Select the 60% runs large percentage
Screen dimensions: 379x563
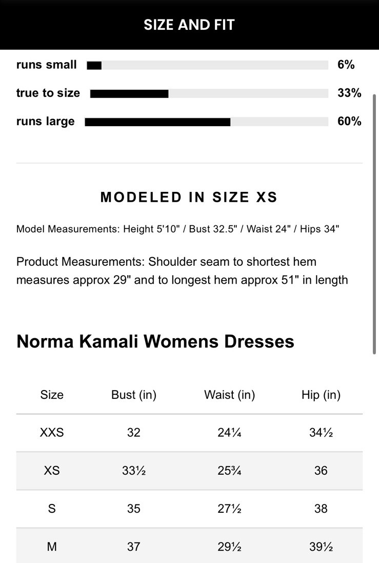tap(349, 121)
